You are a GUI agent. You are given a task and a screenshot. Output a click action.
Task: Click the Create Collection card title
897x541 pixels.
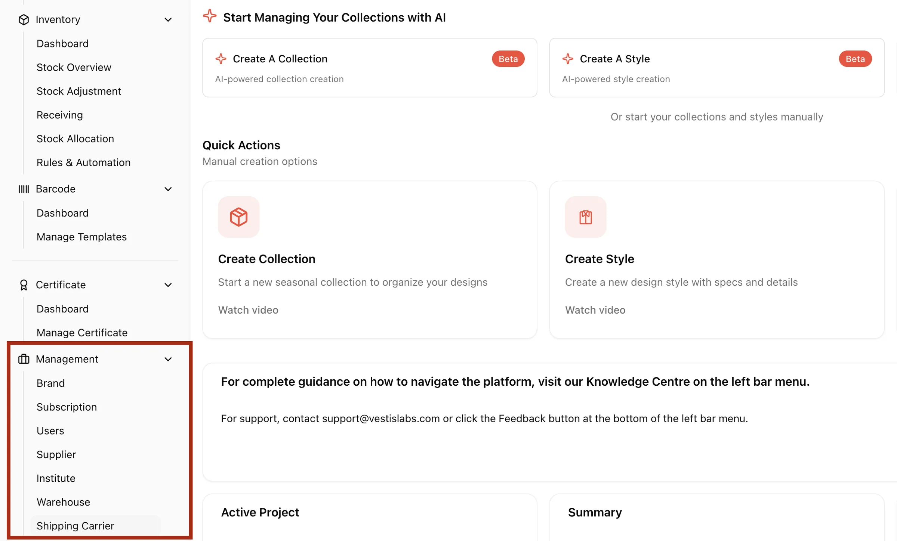pos(267,259)
